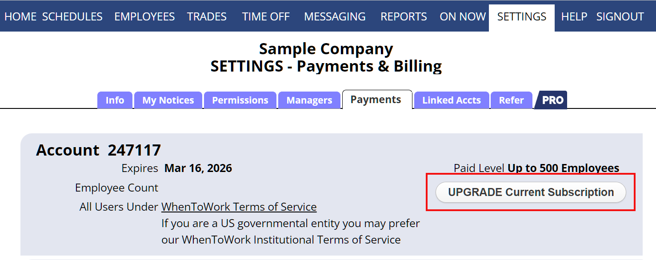Viewport: 656px width, 260px height.
Task: Go to SCHEDULES in the top navigation
Action: (x=72, y=17)
